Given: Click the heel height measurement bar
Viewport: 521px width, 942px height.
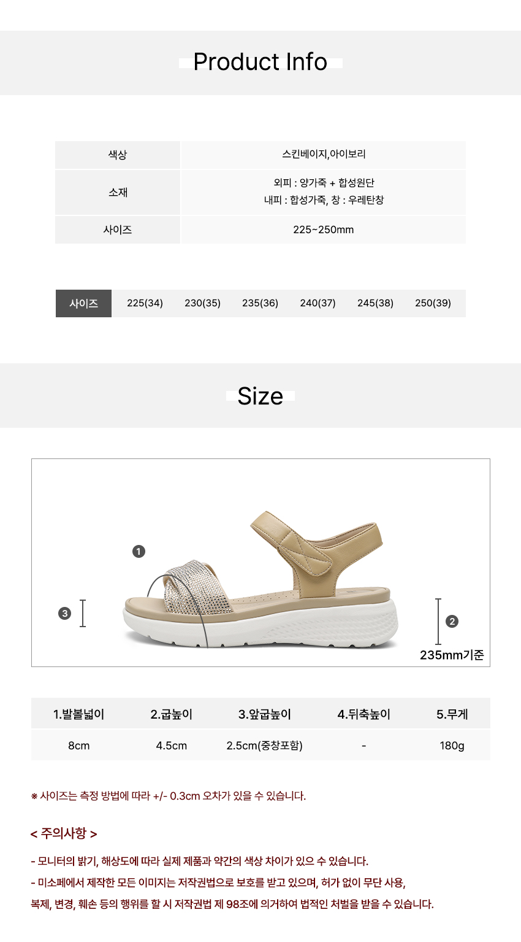Looking at the screenshot, I should (x=438, y=621).
